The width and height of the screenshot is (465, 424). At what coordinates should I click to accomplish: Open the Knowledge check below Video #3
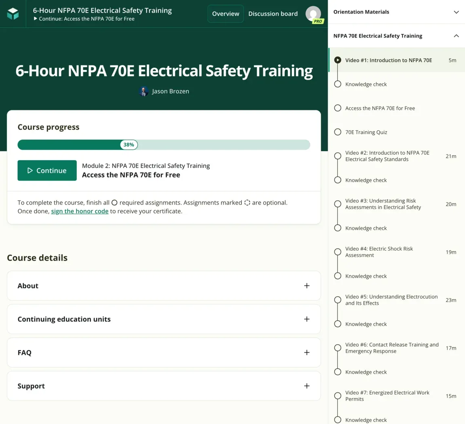coord(397,228)
